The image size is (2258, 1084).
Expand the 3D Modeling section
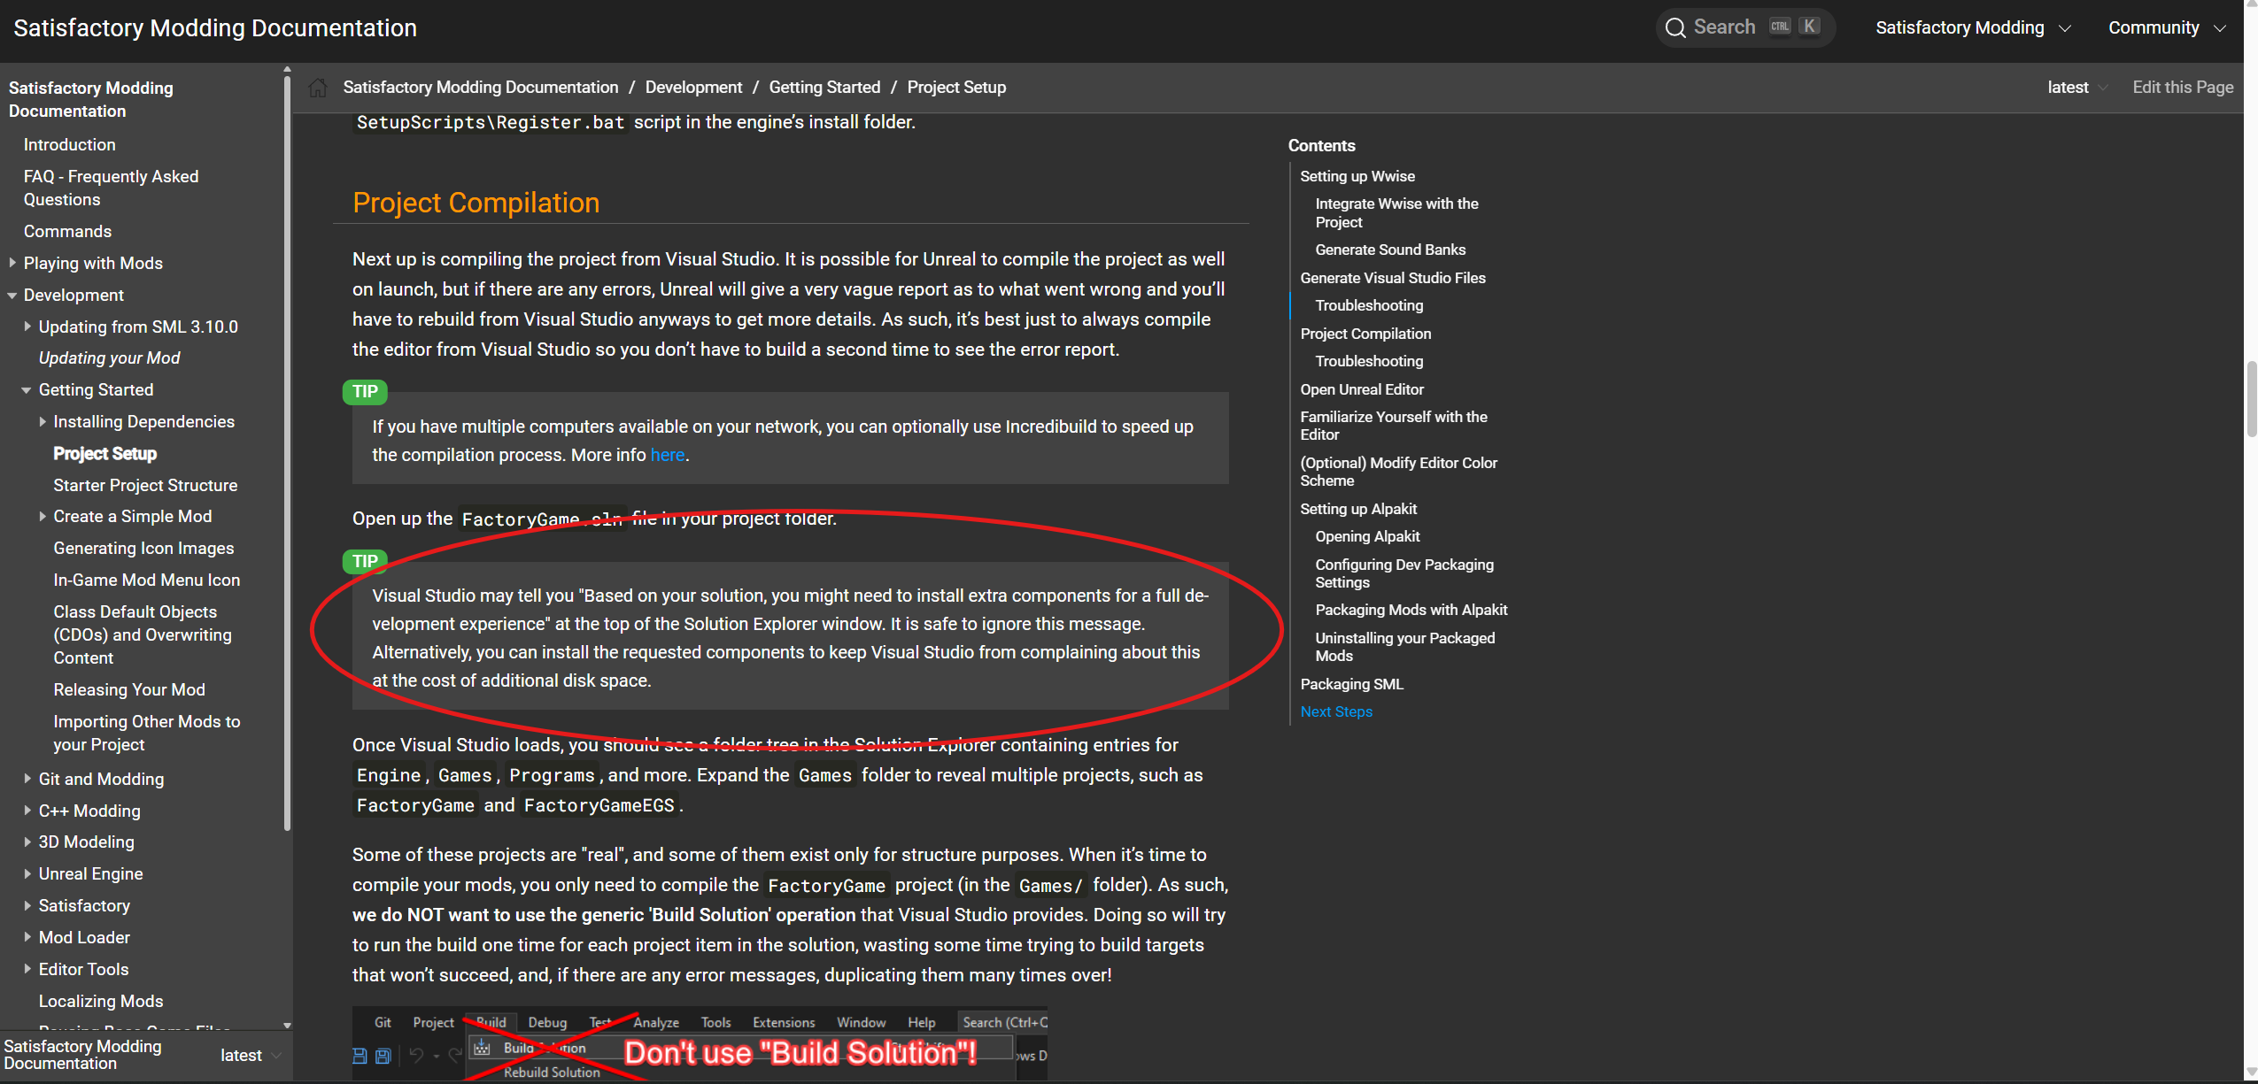27,842
